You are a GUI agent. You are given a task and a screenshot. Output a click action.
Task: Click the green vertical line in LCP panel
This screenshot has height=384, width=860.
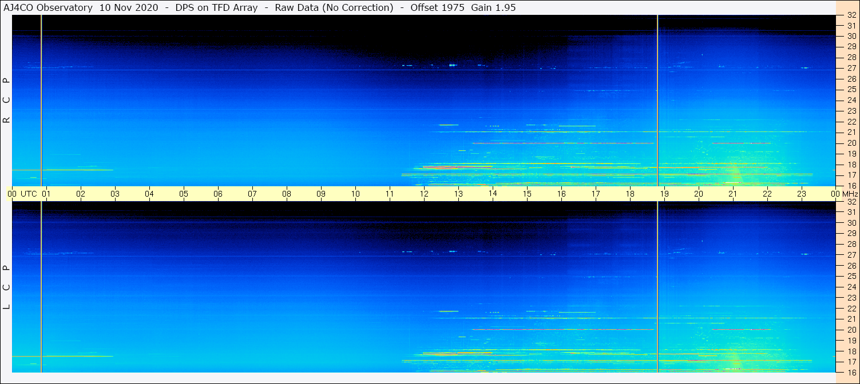coord(41,286)
